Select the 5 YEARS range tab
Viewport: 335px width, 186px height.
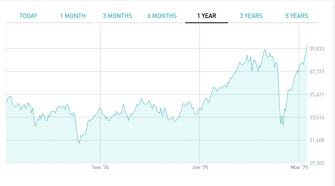point(297,16)
